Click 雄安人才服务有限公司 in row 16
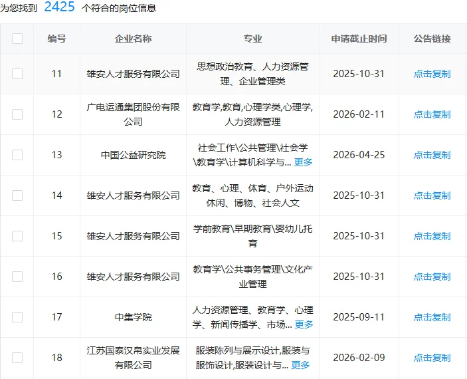The height and width of the screenshot is (379, 467). 133,277
